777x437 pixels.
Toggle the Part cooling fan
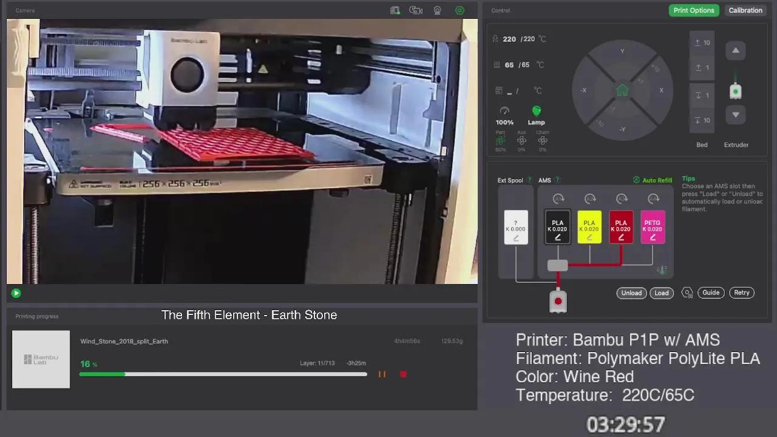tap(500, 141)
